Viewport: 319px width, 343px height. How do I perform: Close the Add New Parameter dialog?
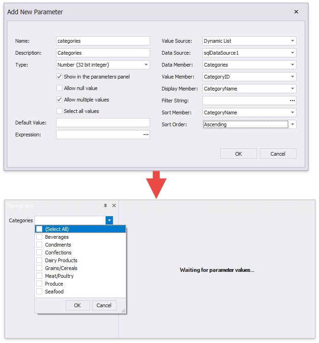[x=296, y=12]
